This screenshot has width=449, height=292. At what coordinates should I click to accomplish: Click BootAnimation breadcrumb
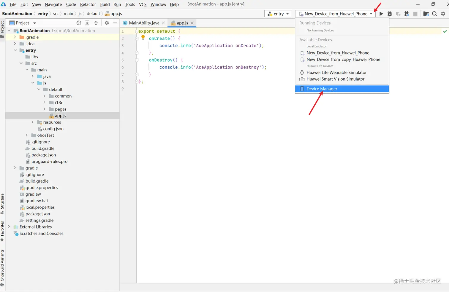[x=17, y=14]
